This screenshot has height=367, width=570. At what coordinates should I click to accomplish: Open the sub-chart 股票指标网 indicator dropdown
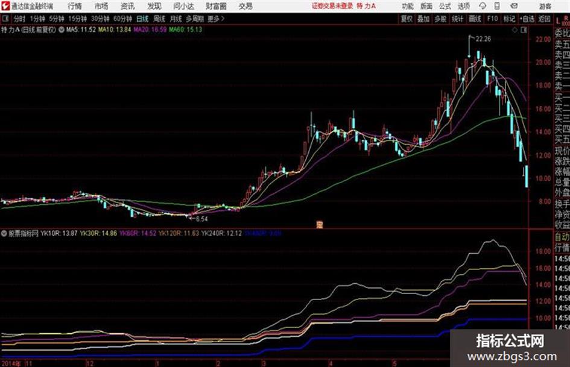pos(4,233)
